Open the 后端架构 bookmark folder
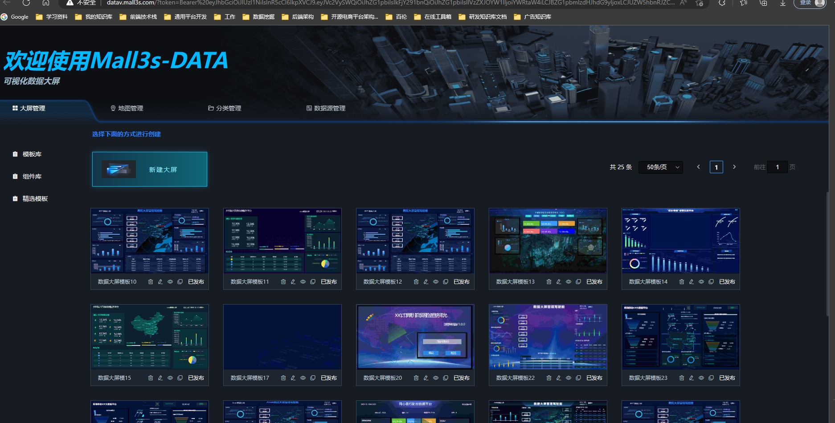835x423 pixels. click(x=298, y=17)
